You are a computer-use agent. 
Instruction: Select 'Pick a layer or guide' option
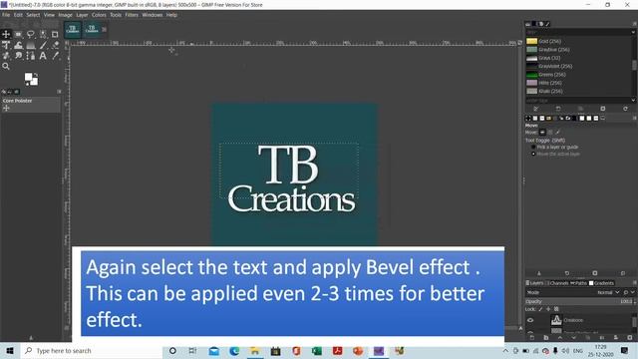coord(555,147)
